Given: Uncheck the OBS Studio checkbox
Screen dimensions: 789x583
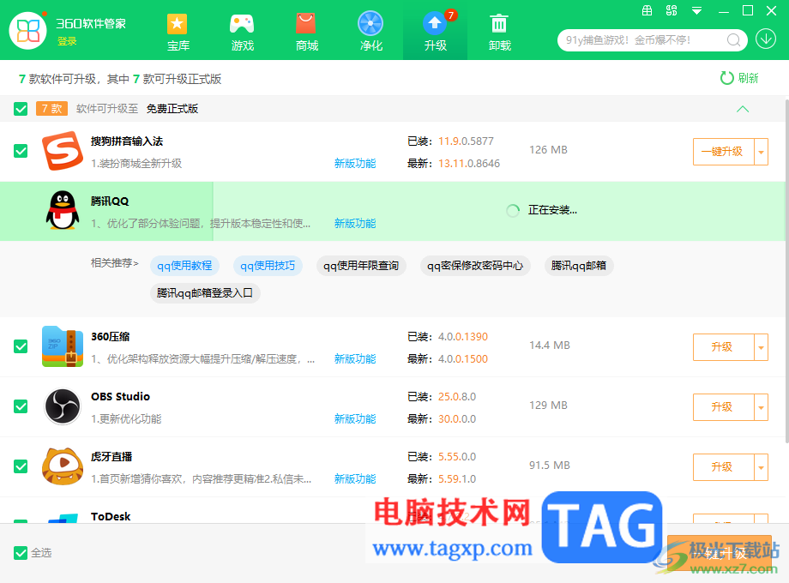Looking at the screenshot, I should [21, 406].
